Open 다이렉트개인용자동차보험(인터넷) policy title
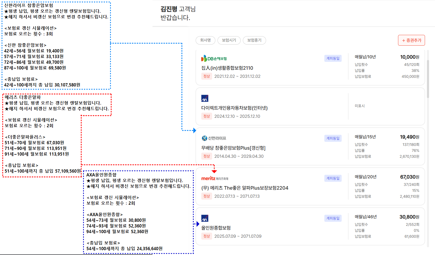 pyautogui.click(x=235, y=108)
